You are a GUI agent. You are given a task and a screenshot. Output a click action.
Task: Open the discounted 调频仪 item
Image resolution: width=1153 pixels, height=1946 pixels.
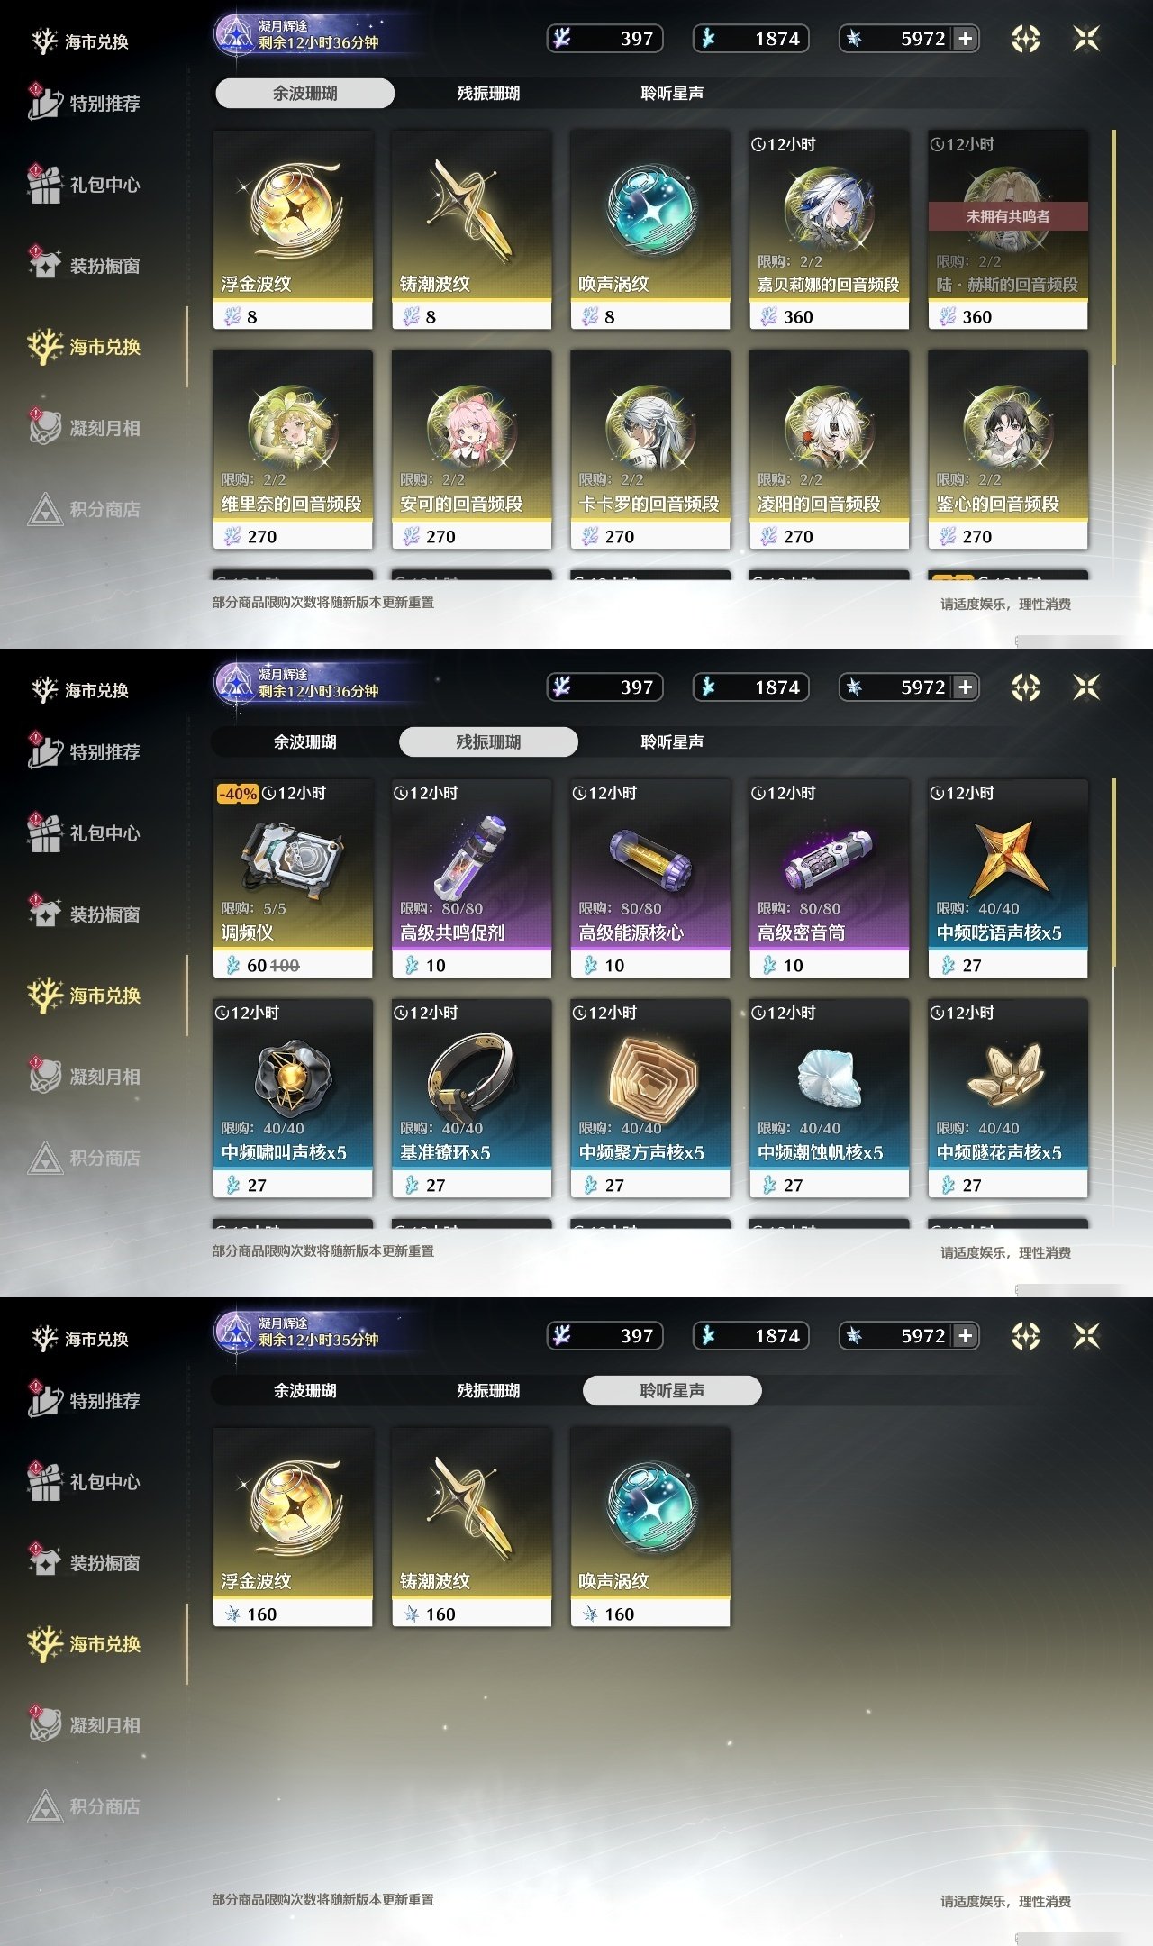pyautogui.click(x=293, y=878)
